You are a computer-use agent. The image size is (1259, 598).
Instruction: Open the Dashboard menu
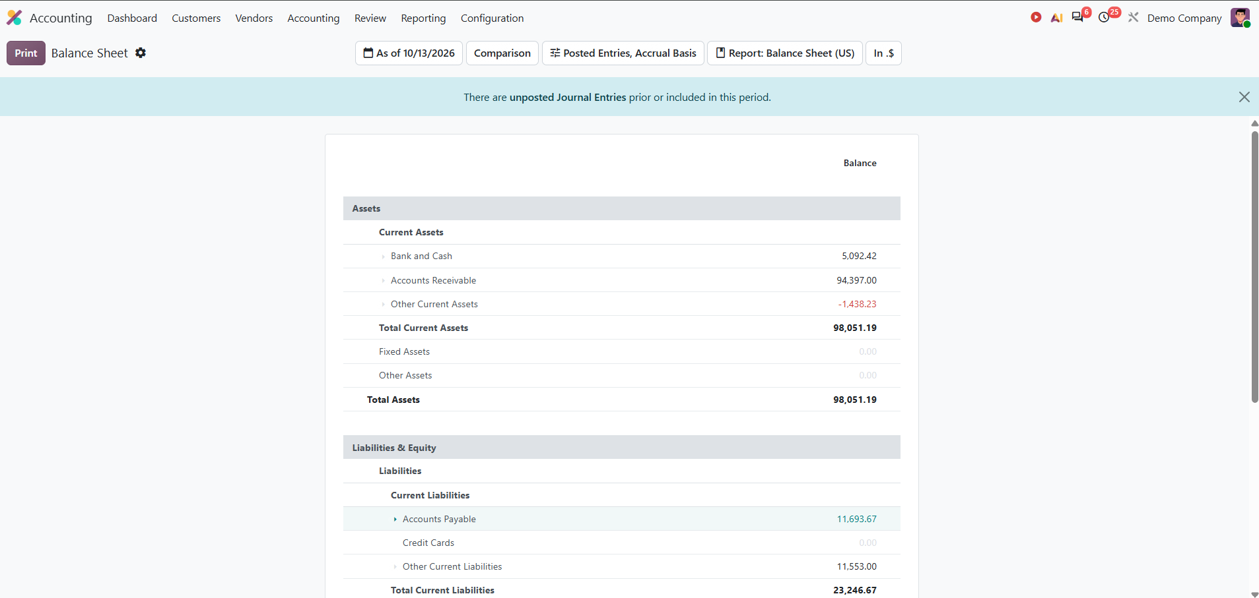tap(132, 18)
